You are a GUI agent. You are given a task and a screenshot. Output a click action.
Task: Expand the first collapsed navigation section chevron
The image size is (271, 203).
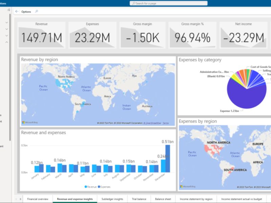coord(6,22)
